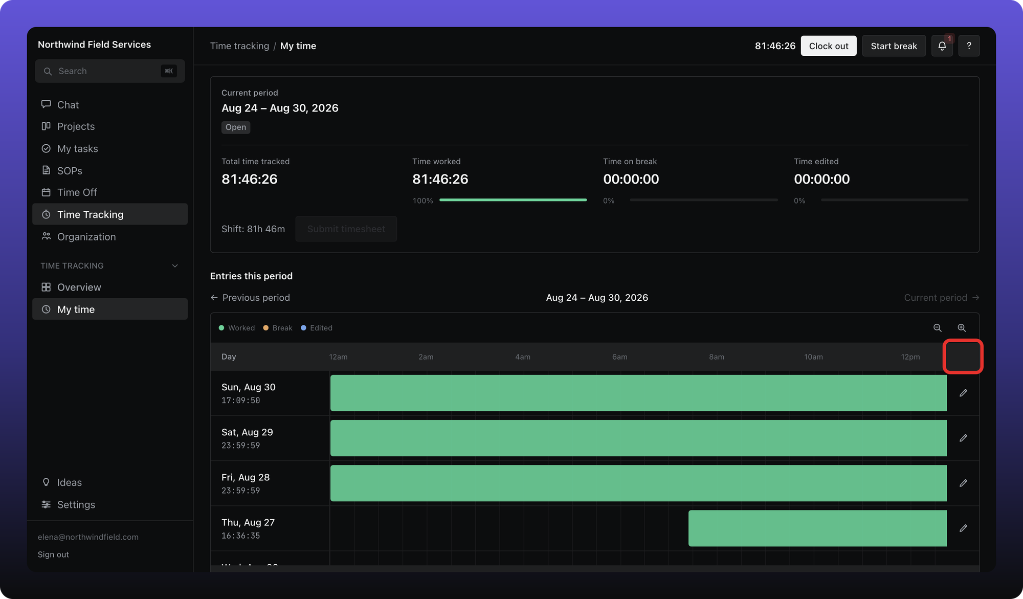Viewport: 1023px width, 599px height.
Task: Zoom in the timeline view
Action: [962, 328]
